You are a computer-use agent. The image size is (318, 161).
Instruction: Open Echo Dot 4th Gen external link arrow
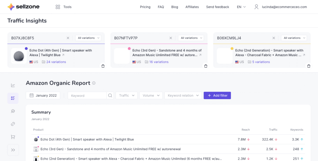coord(63,55)
